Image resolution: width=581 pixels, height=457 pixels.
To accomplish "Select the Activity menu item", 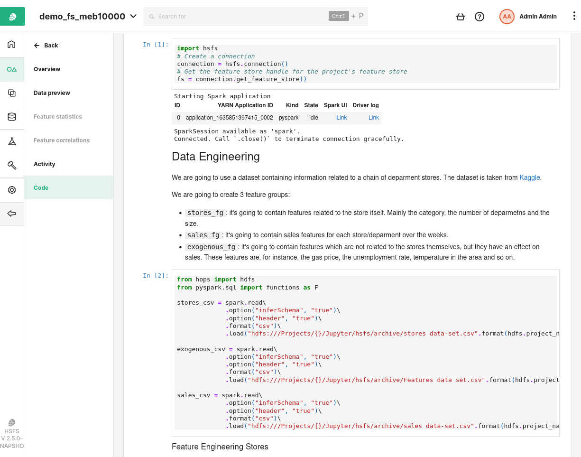I will point(44,164).
